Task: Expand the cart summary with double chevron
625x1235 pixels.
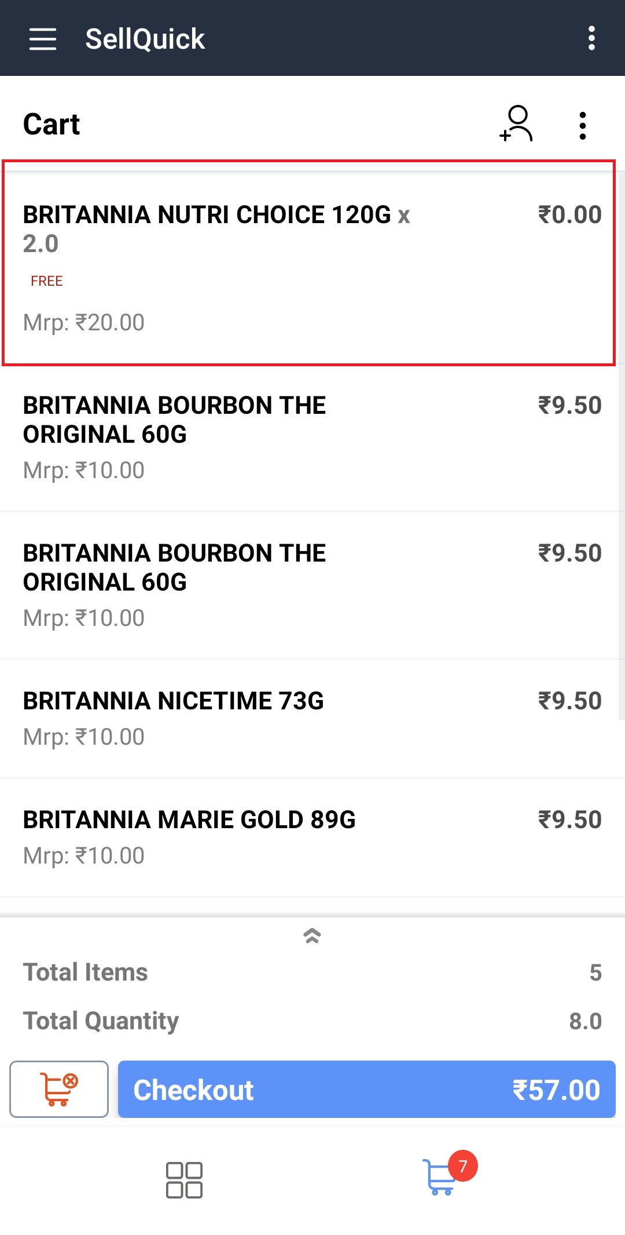Action: point(312,935)
